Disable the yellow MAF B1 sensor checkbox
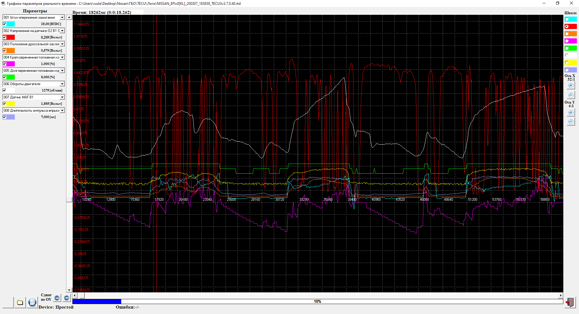579x314 pixels. point(5,104)
